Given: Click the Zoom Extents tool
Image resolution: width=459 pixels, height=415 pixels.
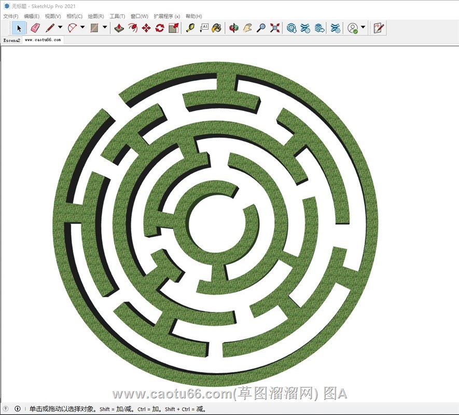Looking at the screenshot, I should click(275, 27).
